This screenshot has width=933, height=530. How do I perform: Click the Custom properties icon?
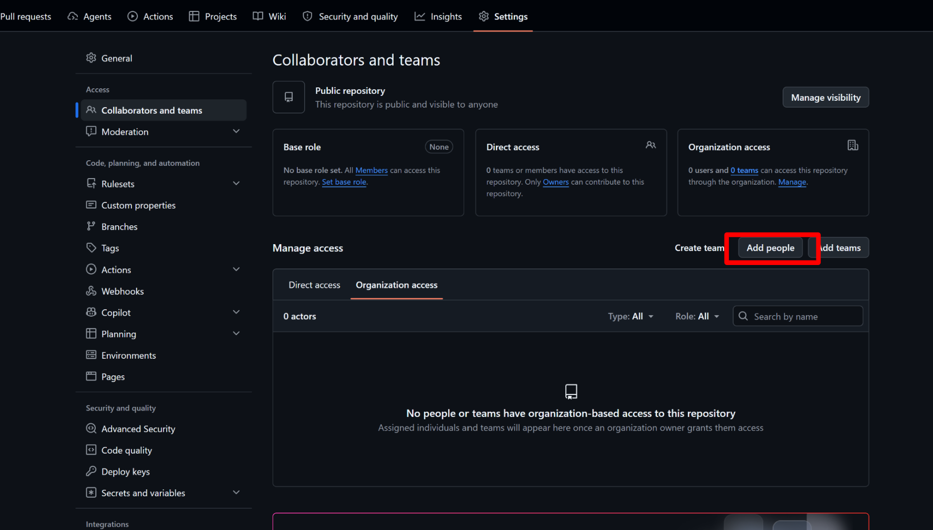point(91,204)
